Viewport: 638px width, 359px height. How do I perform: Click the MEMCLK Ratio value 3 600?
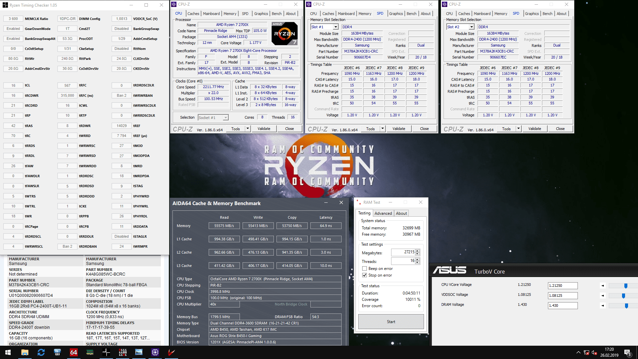tap(13, 19)
